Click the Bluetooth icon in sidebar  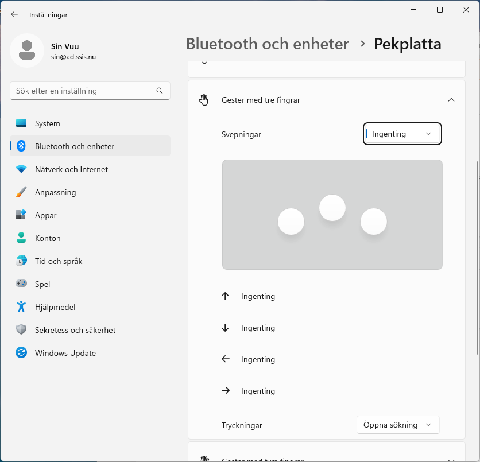(21, 146)
